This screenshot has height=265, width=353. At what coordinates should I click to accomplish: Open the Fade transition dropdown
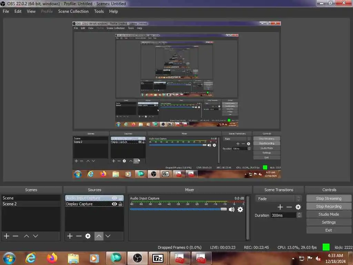pos(279,198)
